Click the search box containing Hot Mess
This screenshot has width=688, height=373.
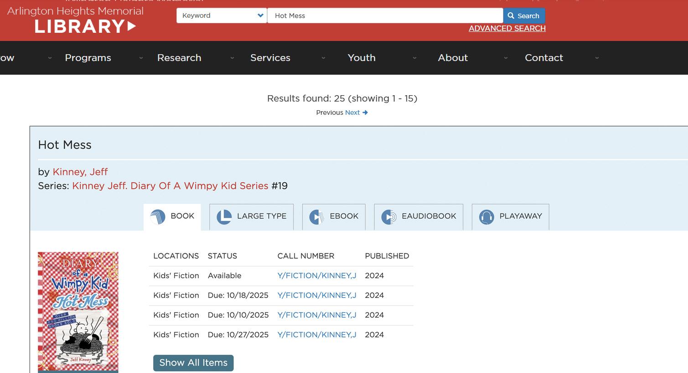click(385, 15)
